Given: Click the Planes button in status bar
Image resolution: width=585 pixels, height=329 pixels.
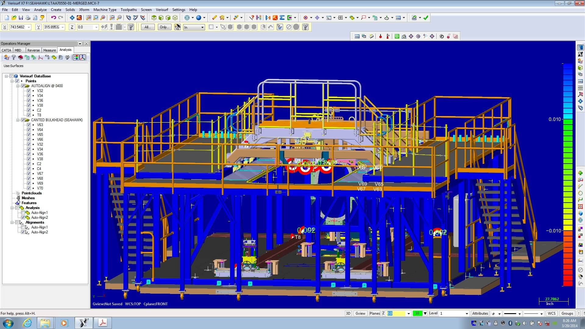Looking at the screenshot, I should 374,313.
